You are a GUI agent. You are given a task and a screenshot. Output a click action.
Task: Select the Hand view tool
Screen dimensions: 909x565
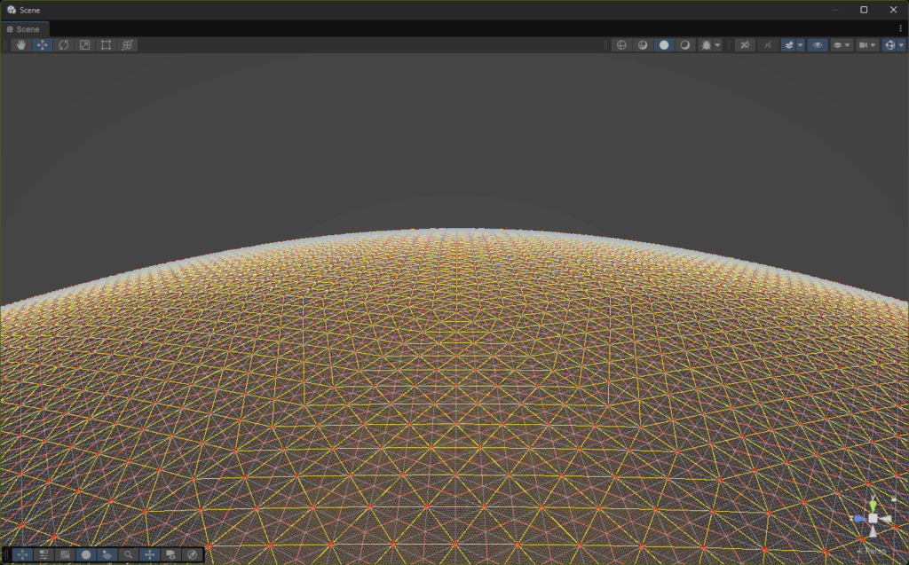coord(21,44)
